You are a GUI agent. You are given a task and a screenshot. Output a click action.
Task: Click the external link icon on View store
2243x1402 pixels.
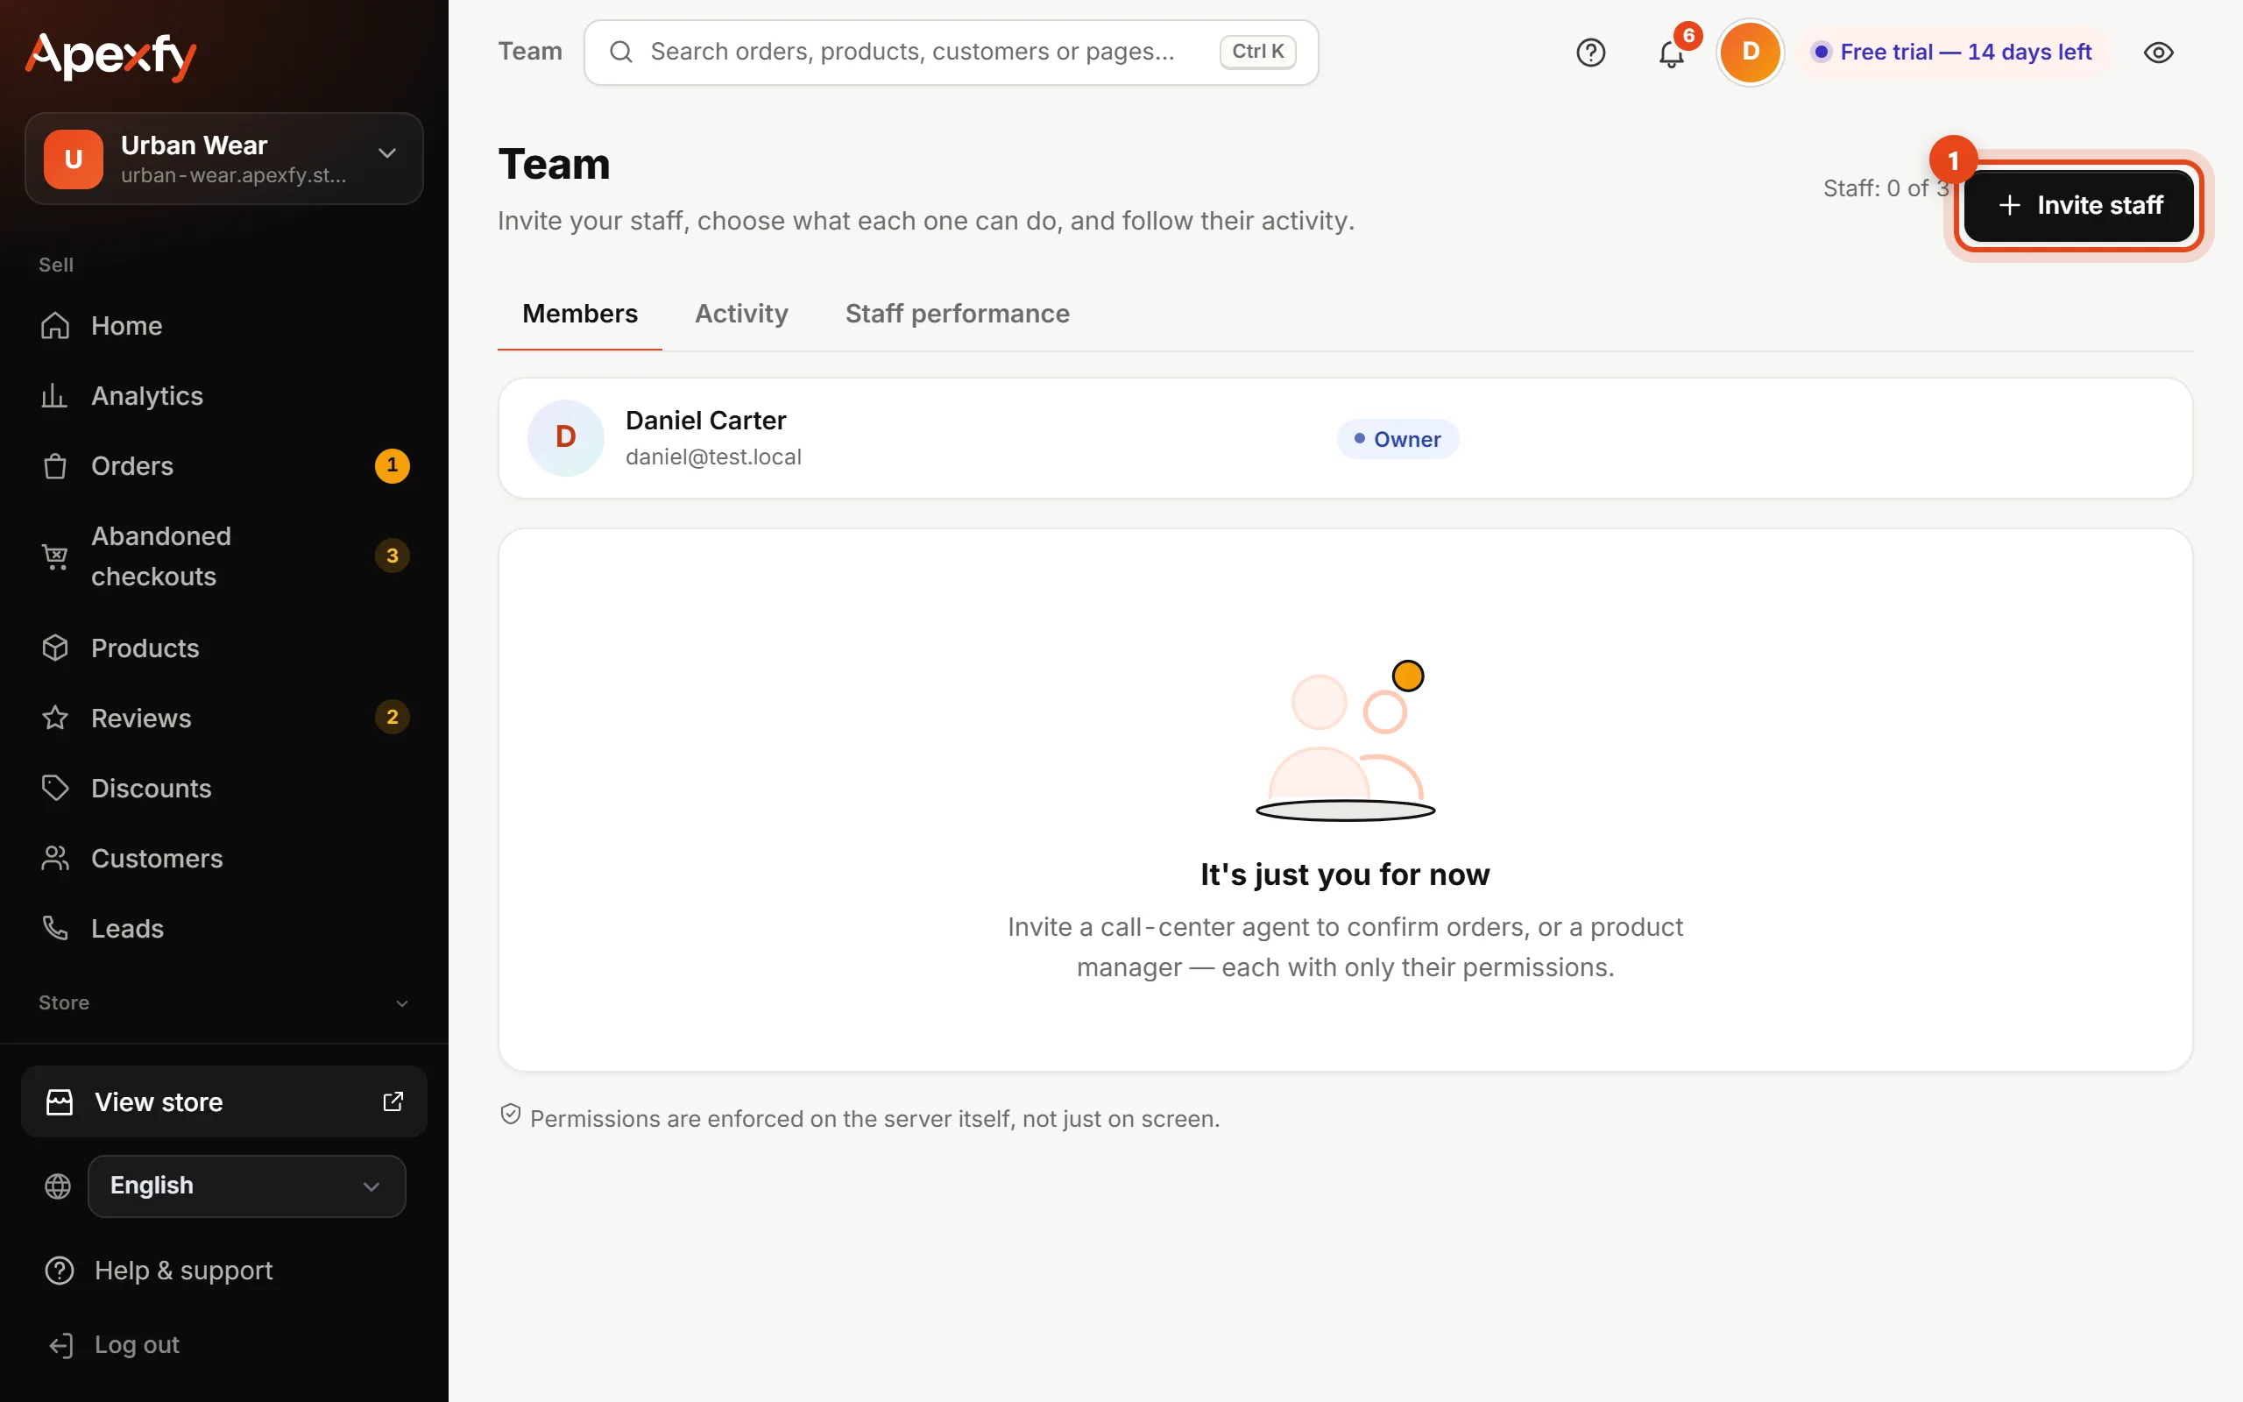pyautogui.click(x=393, y=1101)
